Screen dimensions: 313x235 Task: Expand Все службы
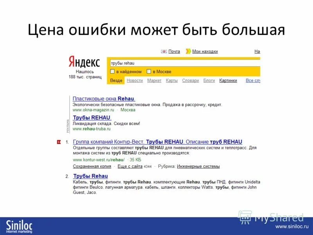click(x=253, y=81)
